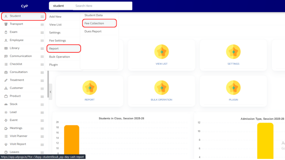Viewport: 285px width, 160px height.
Task: Click the Communication icon in sidebar
Action: [x=6, y=56]
